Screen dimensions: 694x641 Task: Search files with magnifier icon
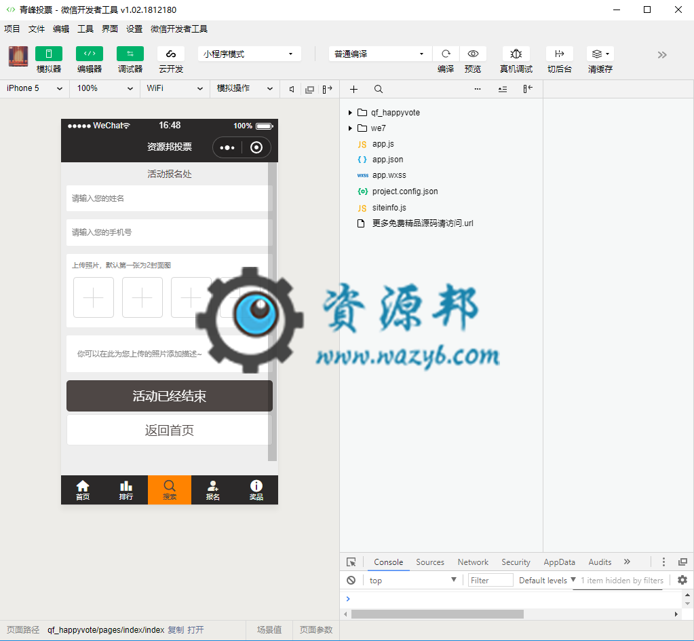pyautogui.click(x=379, y=90)
